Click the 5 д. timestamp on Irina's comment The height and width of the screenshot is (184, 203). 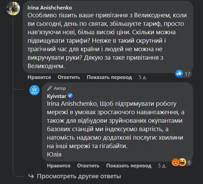tap(143, 77)
